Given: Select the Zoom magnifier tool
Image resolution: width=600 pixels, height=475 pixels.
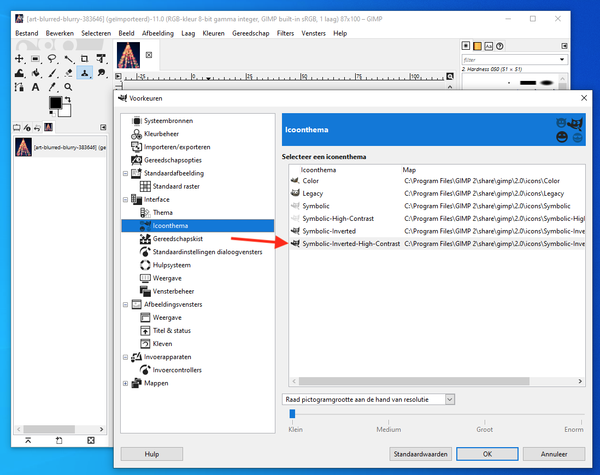Looking at the screenshot, I should point(68,87).
